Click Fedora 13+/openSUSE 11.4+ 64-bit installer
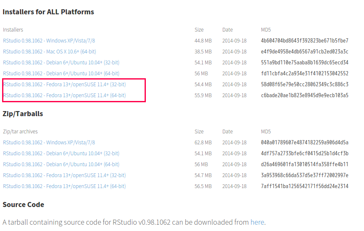 [64, 95]
